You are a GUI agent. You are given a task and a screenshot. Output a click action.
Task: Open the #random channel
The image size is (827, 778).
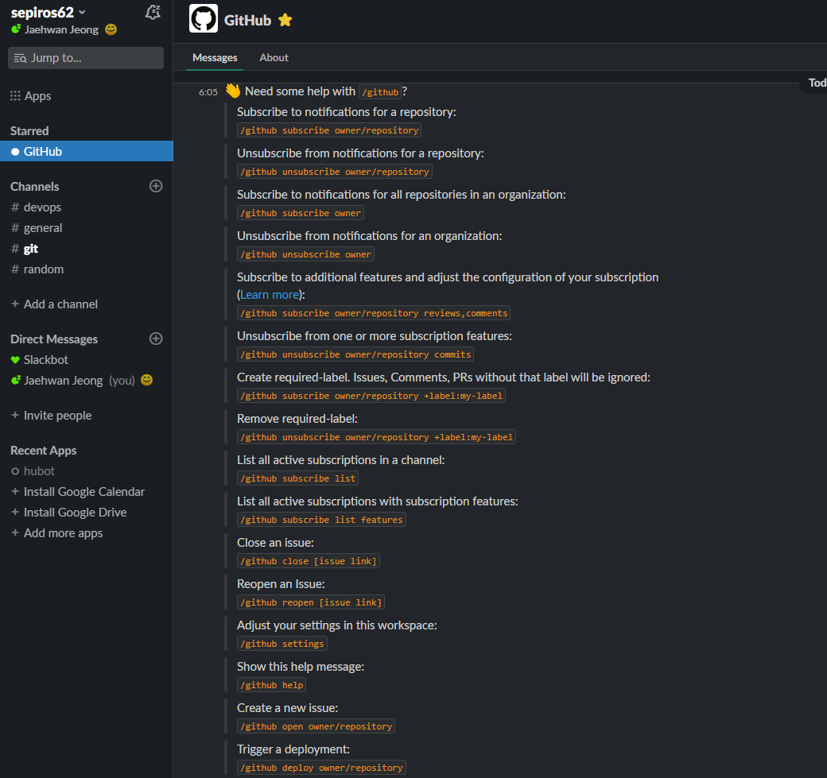click(x=87, y=269)
